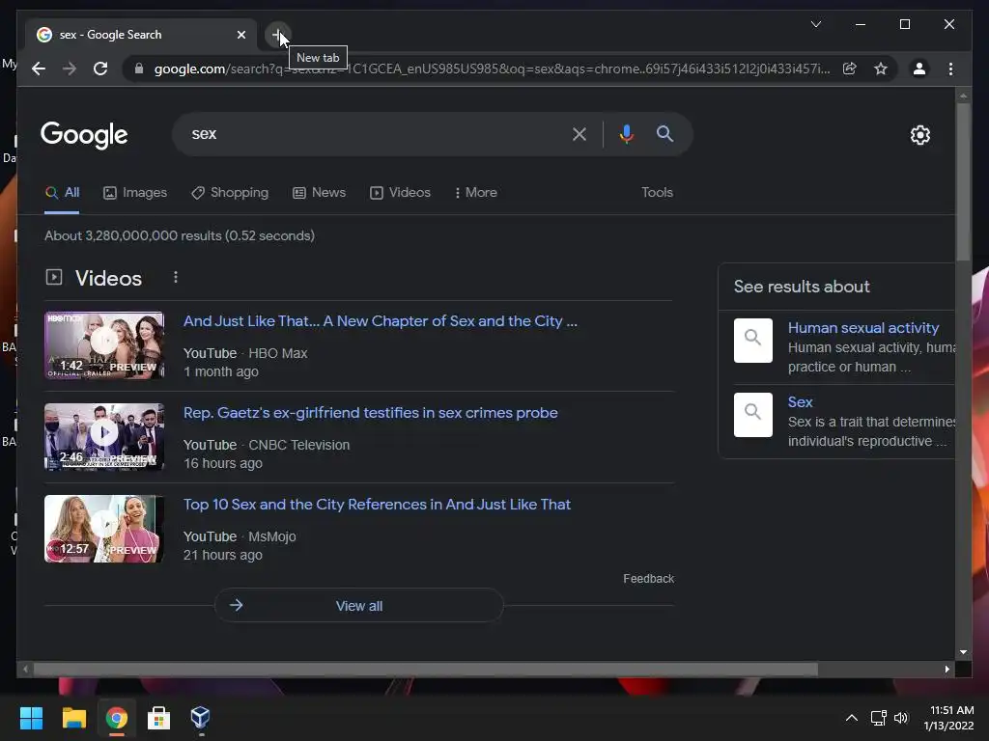Open the network status tray icon

(878, 718)
